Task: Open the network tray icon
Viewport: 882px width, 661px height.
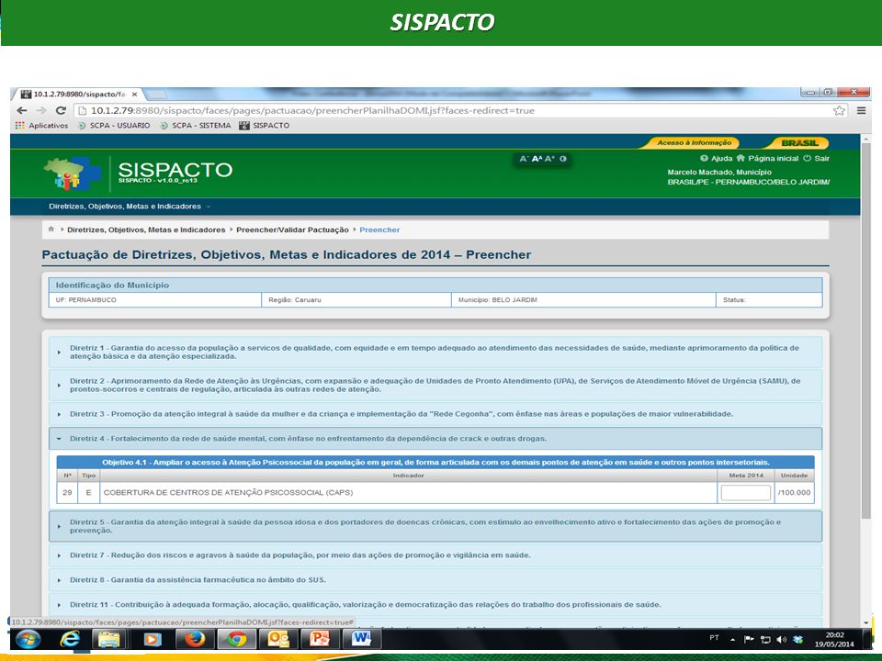Action: pos(765,639)
